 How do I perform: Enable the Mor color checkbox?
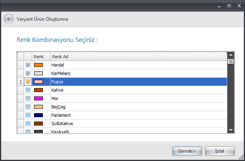pos(28,98)
